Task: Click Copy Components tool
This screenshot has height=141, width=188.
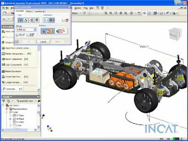Action: 15,65
